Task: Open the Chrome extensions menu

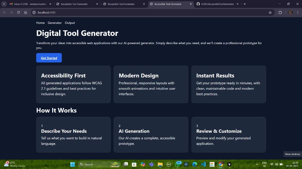Action: 280,12
